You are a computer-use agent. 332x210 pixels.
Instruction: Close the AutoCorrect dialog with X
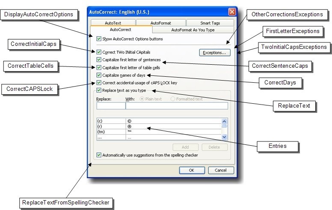pos(232,12)
